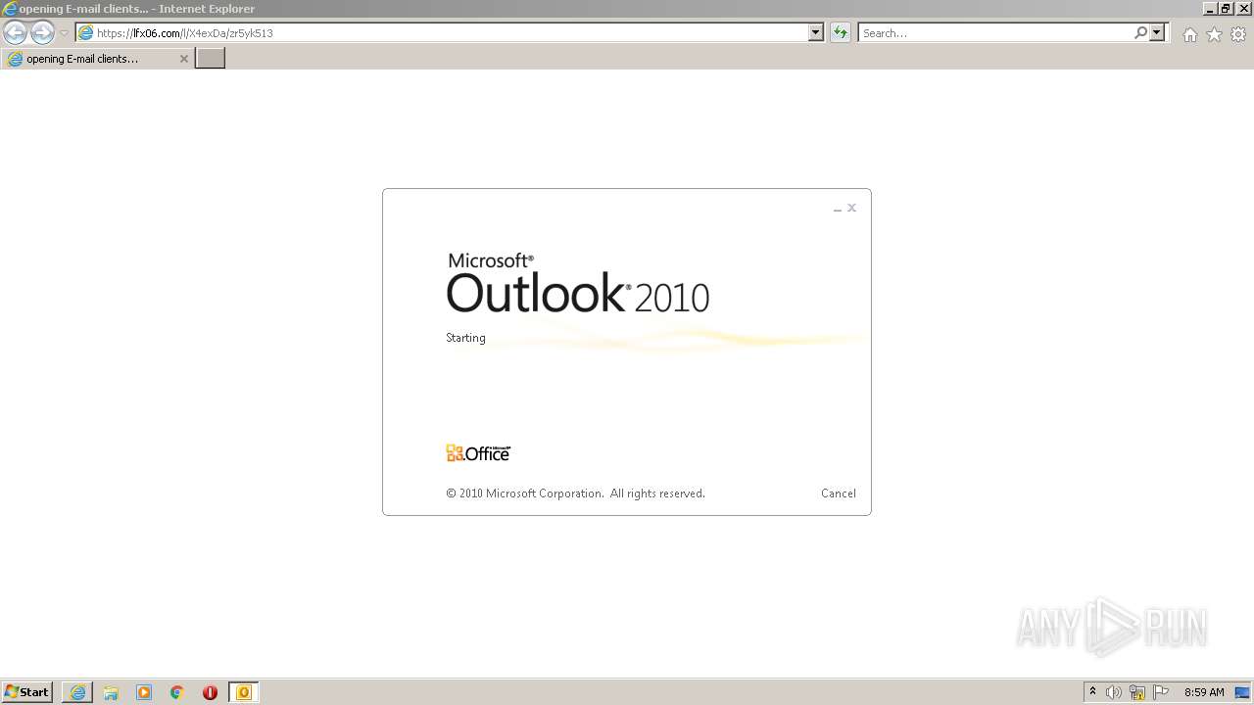Click the Office logo on splash screen
1254x705 pixels.
coord(478,452)
